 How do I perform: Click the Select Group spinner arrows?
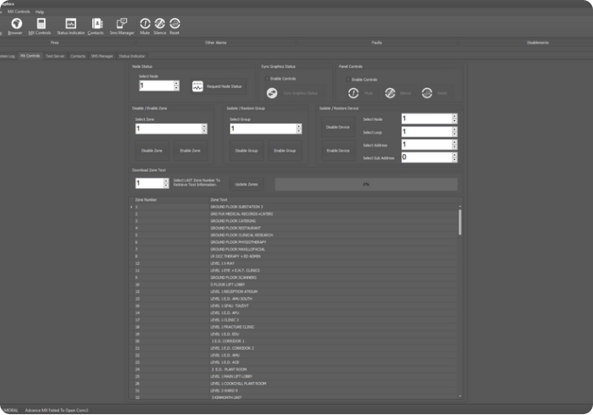point(299,129)
